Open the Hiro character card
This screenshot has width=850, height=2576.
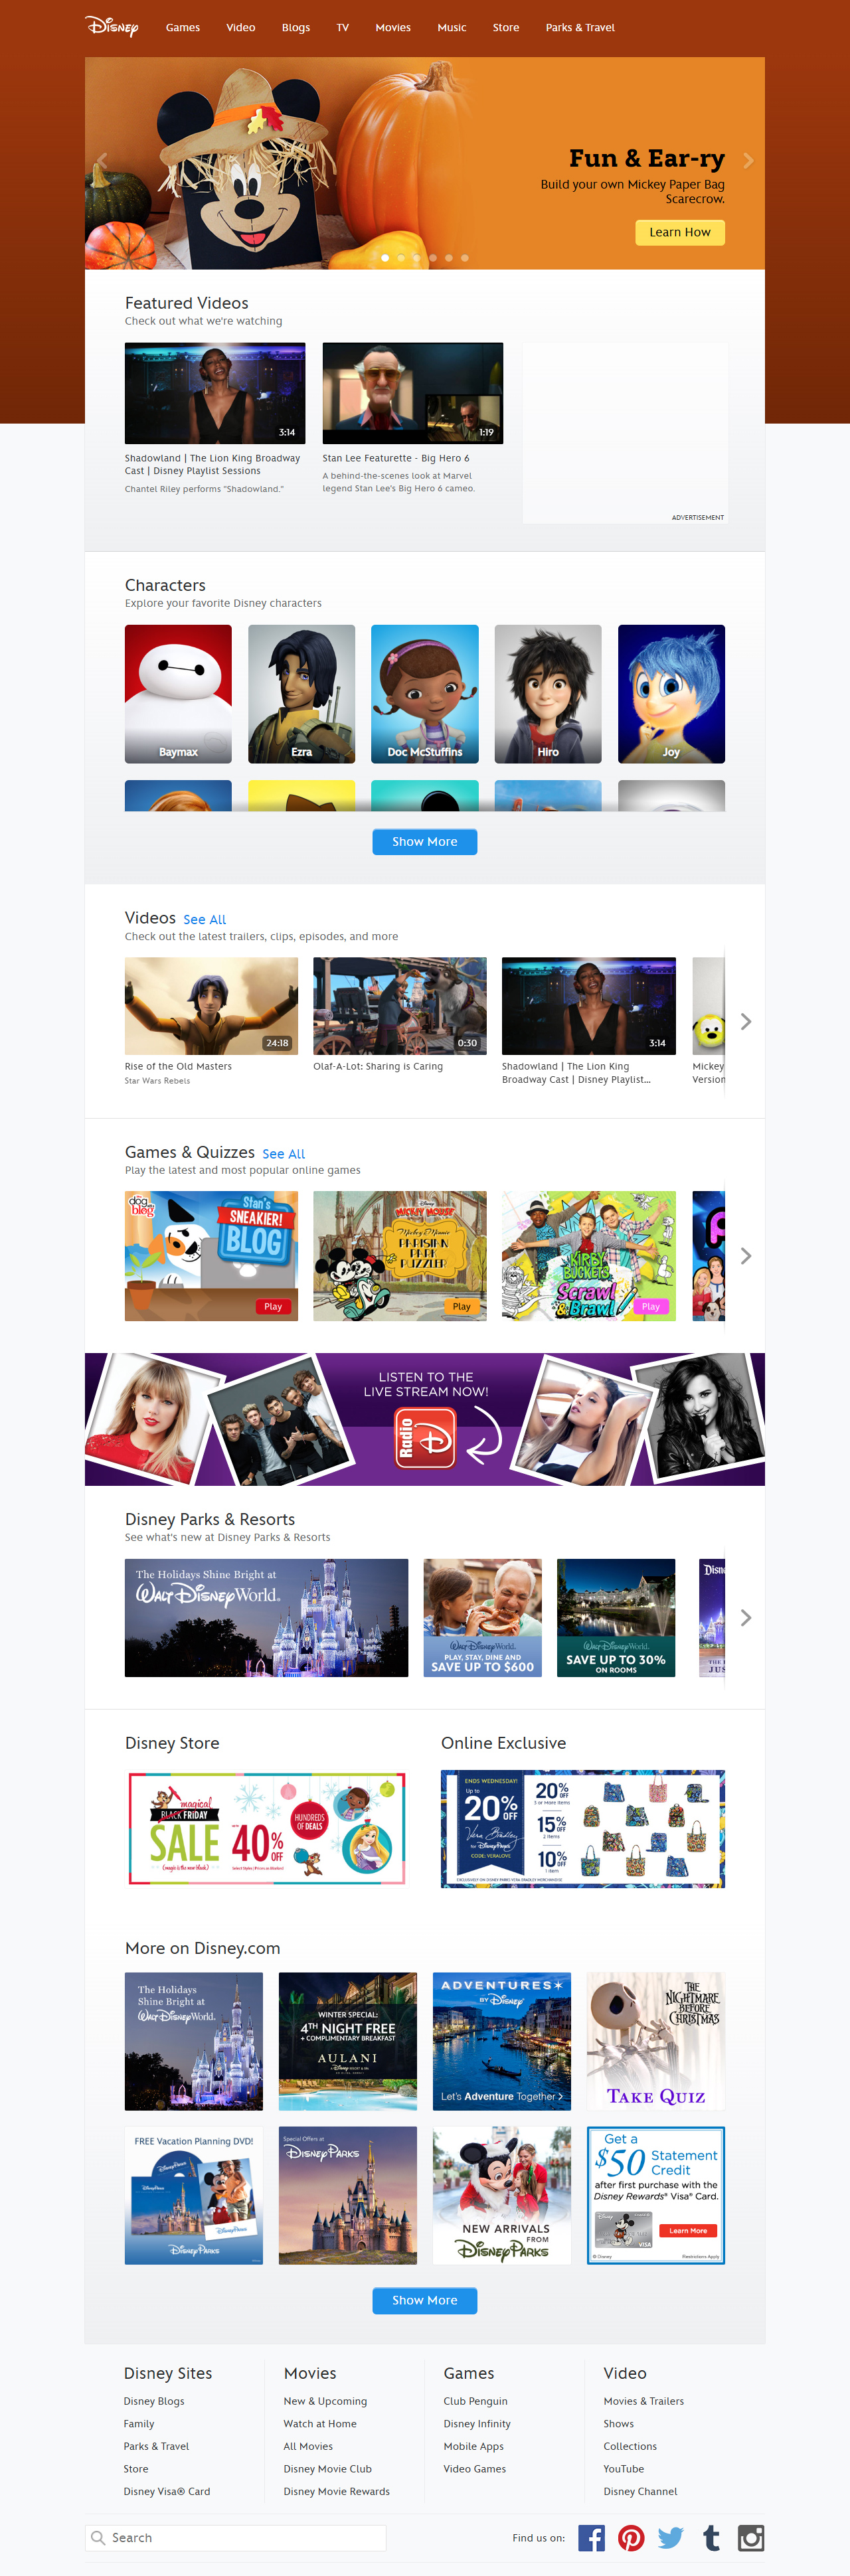pyautogui.click(x=548, y=694)
